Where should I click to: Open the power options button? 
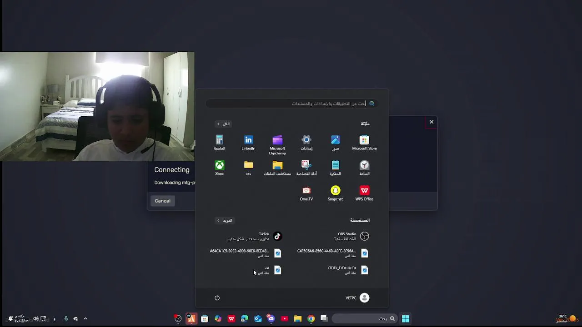point(217,298)
